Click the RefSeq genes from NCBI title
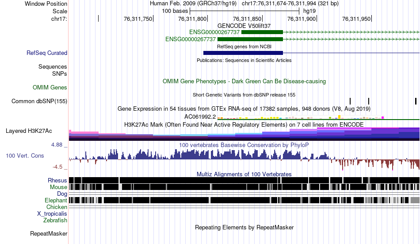420x244 pixels. click(x=244, y=46)
